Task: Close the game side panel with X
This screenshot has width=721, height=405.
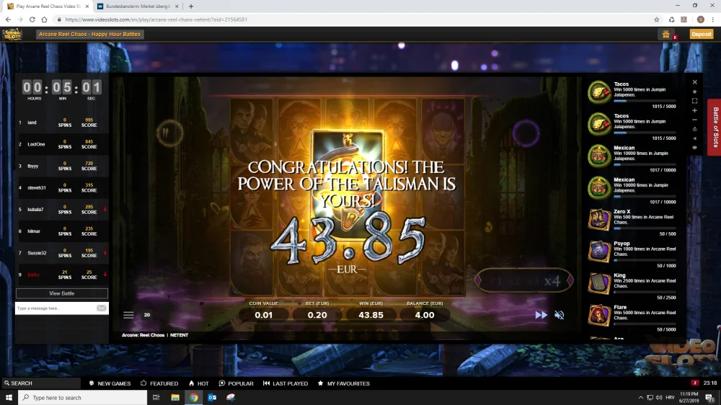Action: coord(695,82)
